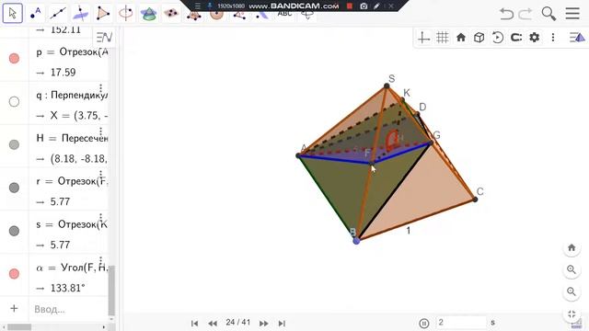Go back one construction step
589x331 pixels.
[213, 324]
